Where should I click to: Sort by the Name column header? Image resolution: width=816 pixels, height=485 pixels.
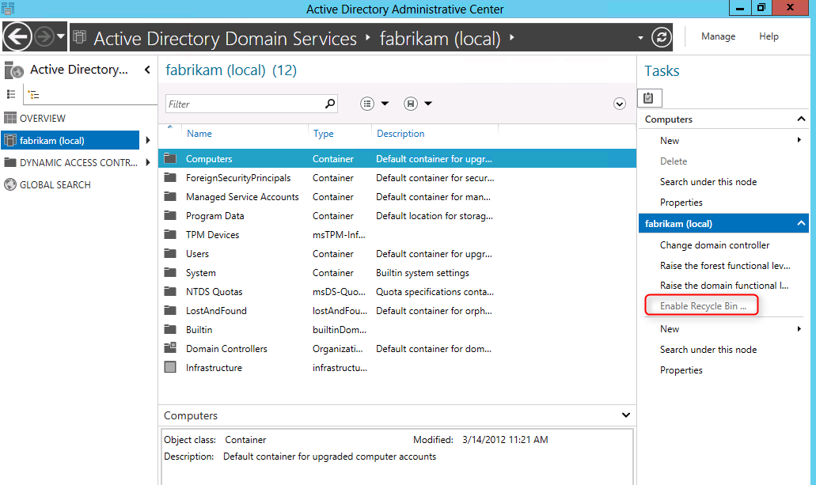[x=199, y=133]
